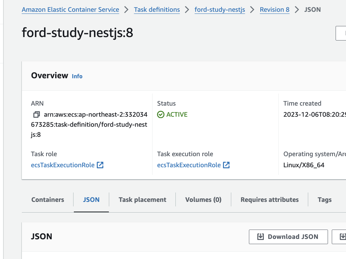Copy the ARN using the copy icon
346x259 pixels.
[x=36, y=115]
